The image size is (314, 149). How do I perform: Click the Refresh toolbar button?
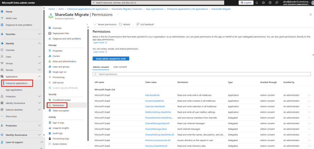[x=124, y=24]
